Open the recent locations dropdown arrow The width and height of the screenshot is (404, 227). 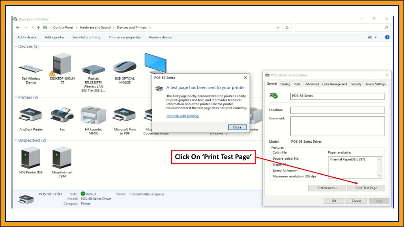click(32, 28)
